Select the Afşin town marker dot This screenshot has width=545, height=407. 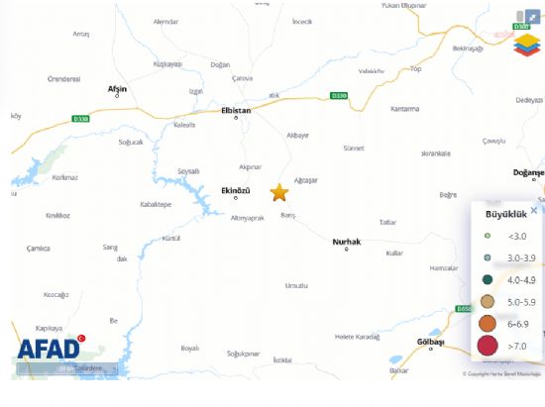(x=117, y=96)
